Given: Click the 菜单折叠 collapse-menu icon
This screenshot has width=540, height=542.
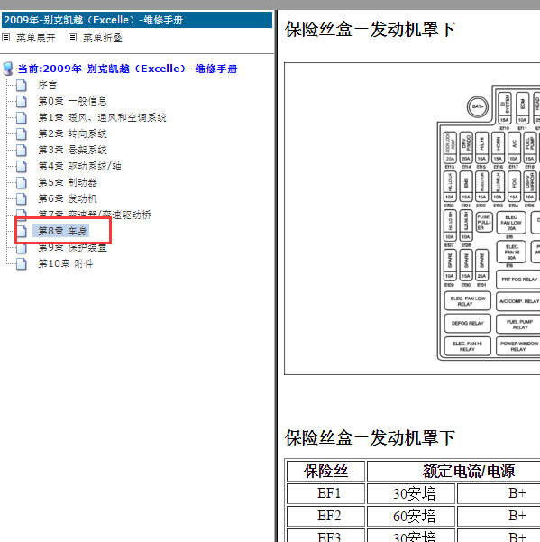Looking at the screenshot, I should (72, 38).
